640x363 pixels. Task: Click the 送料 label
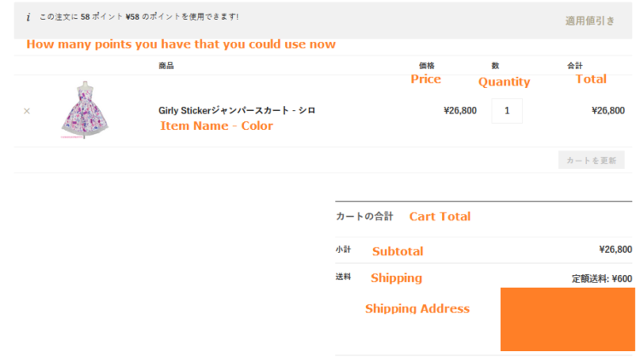click(x=343, y=278)
